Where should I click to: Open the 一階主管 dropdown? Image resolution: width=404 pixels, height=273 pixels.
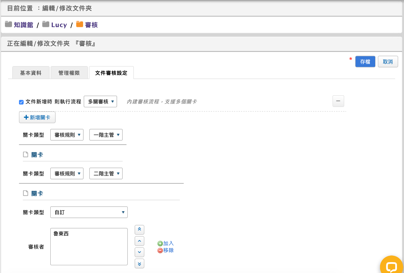106,135
